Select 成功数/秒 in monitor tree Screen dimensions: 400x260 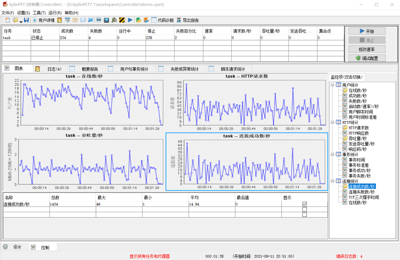click(x=358, y=96)
